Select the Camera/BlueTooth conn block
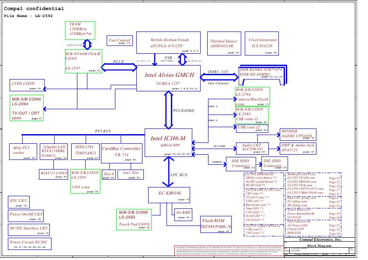Image resolution: width=368 pixels, height=260 pixels. [x=253, y=97]
